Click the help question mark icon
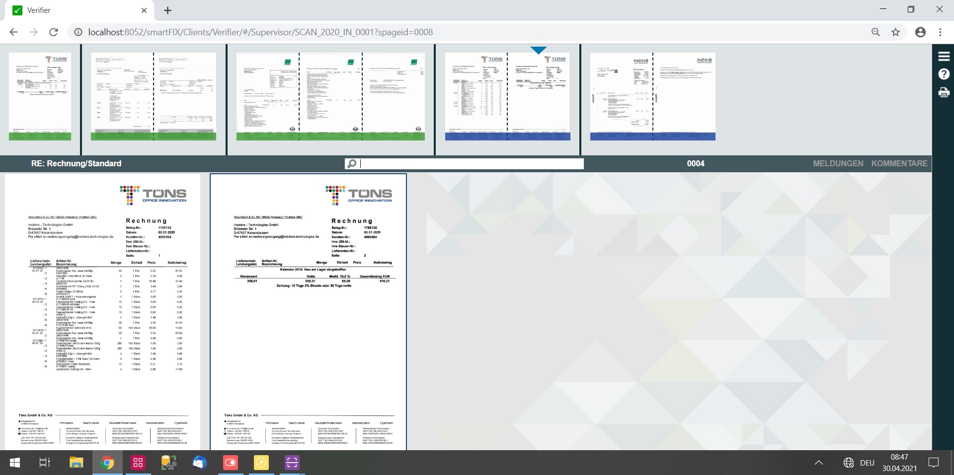954x475 pixels. pyautogui.click(x=944, y=74)
